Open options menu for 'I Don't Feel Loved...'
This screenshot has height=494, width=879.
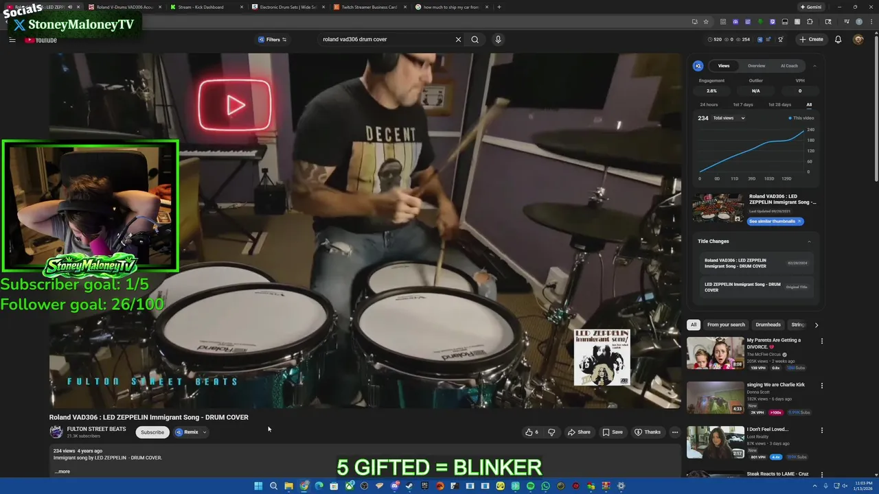tap(821, 430)
